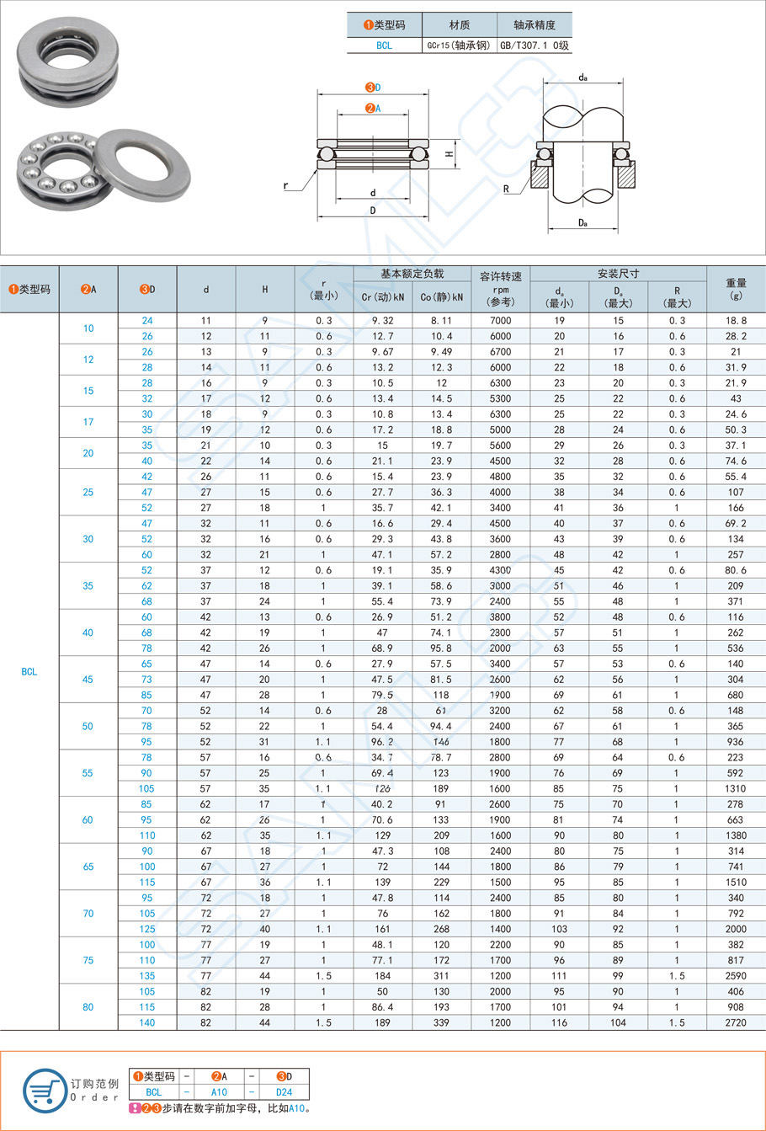This screenshot has width=766, height=1131.
Task: Select outer diameter D value 140
Action: [x=147, y=1022]
